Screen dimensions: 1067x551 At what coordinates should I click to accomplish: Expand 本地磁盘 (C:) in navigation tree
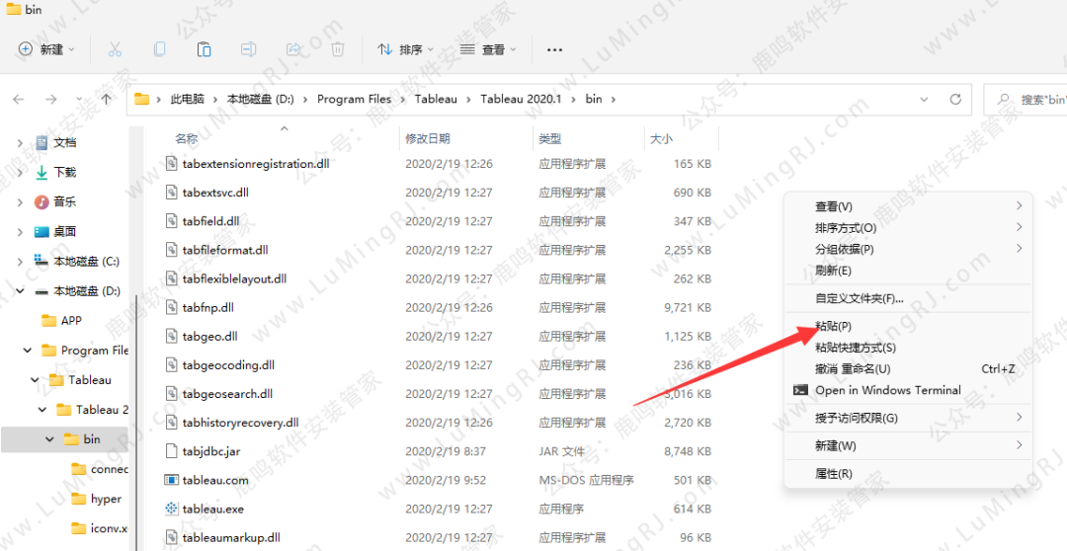tap(20, 262)
